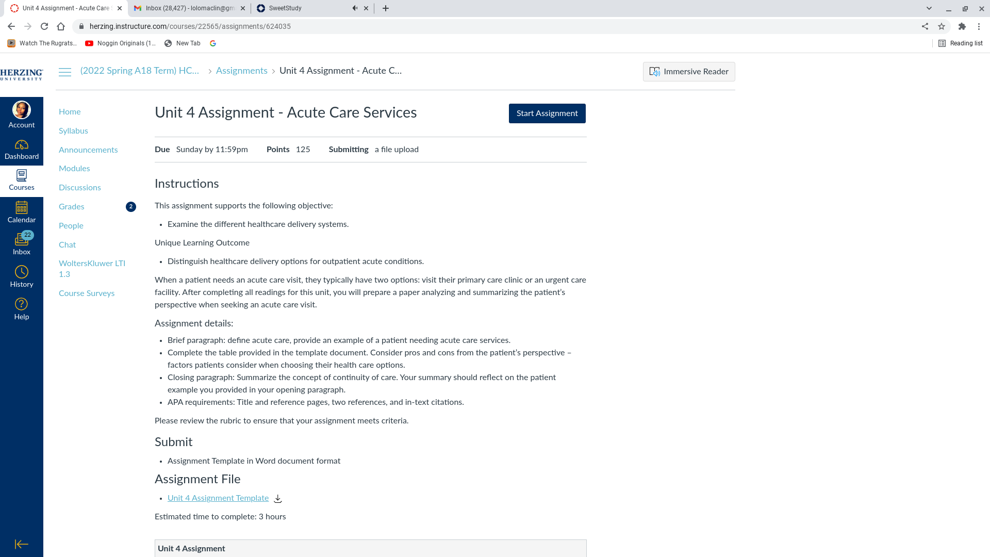The height and width of the screenshot is (557, 990).
Task: Collapse the global navigation sidebar arrow
Action: click(22, 544)
